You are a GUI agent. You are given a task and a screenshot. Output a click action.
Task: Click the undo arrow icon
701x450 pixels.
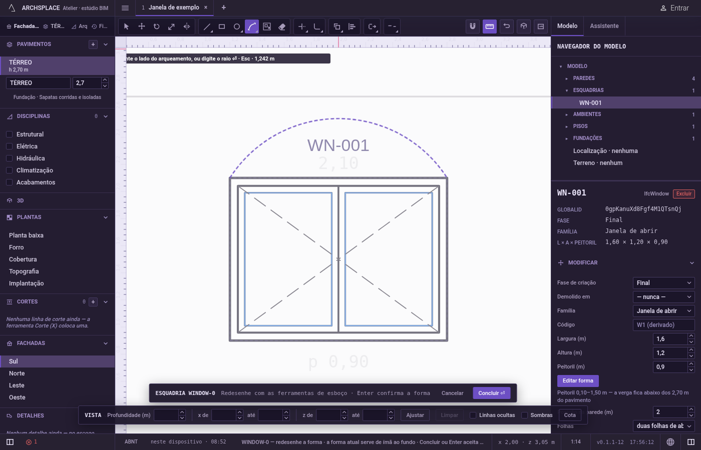507,26
